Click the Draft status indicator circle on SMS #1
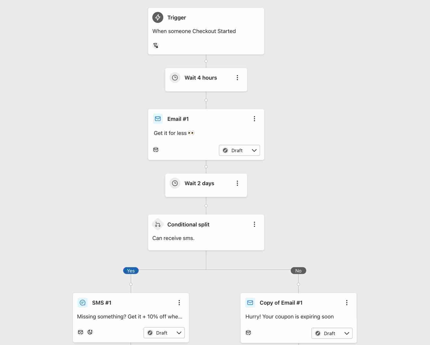 click(x=150, y=333)
